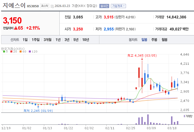Screen dimensions: 194x132
Task: Click green 5-day moving average legend swatch
Action: pos(4,52)
